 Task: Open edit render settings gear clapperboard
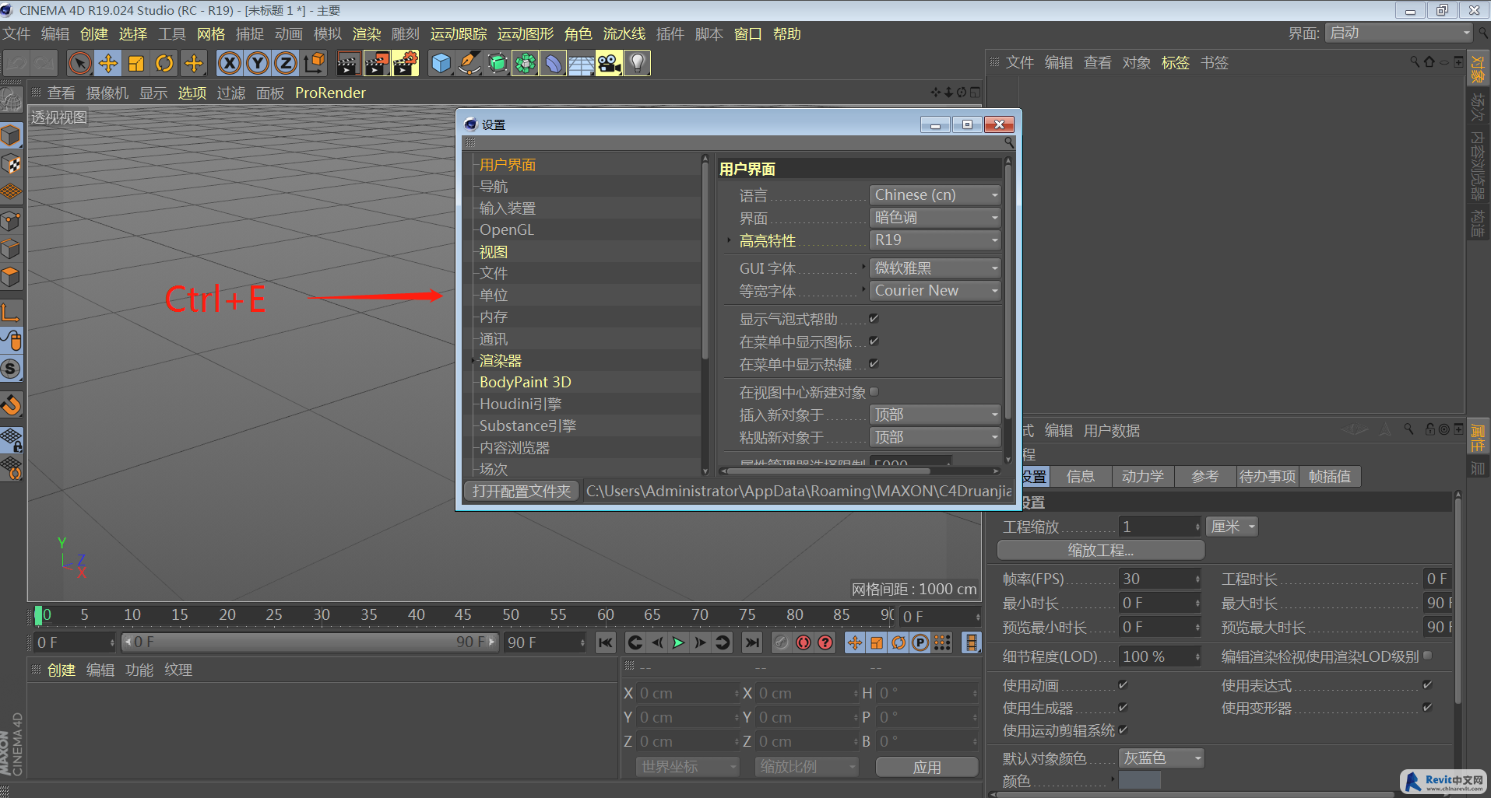pos(405,63)
